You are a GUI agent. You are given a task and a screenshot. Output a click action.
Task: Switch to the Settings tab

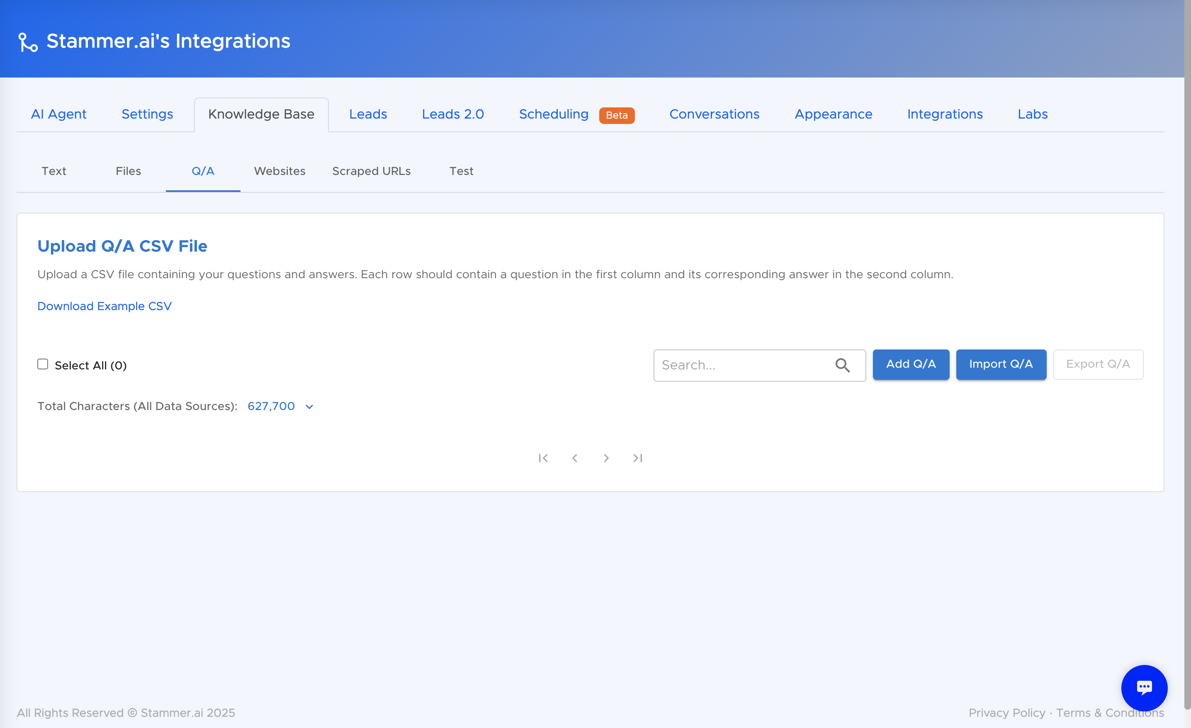[148, 114]
